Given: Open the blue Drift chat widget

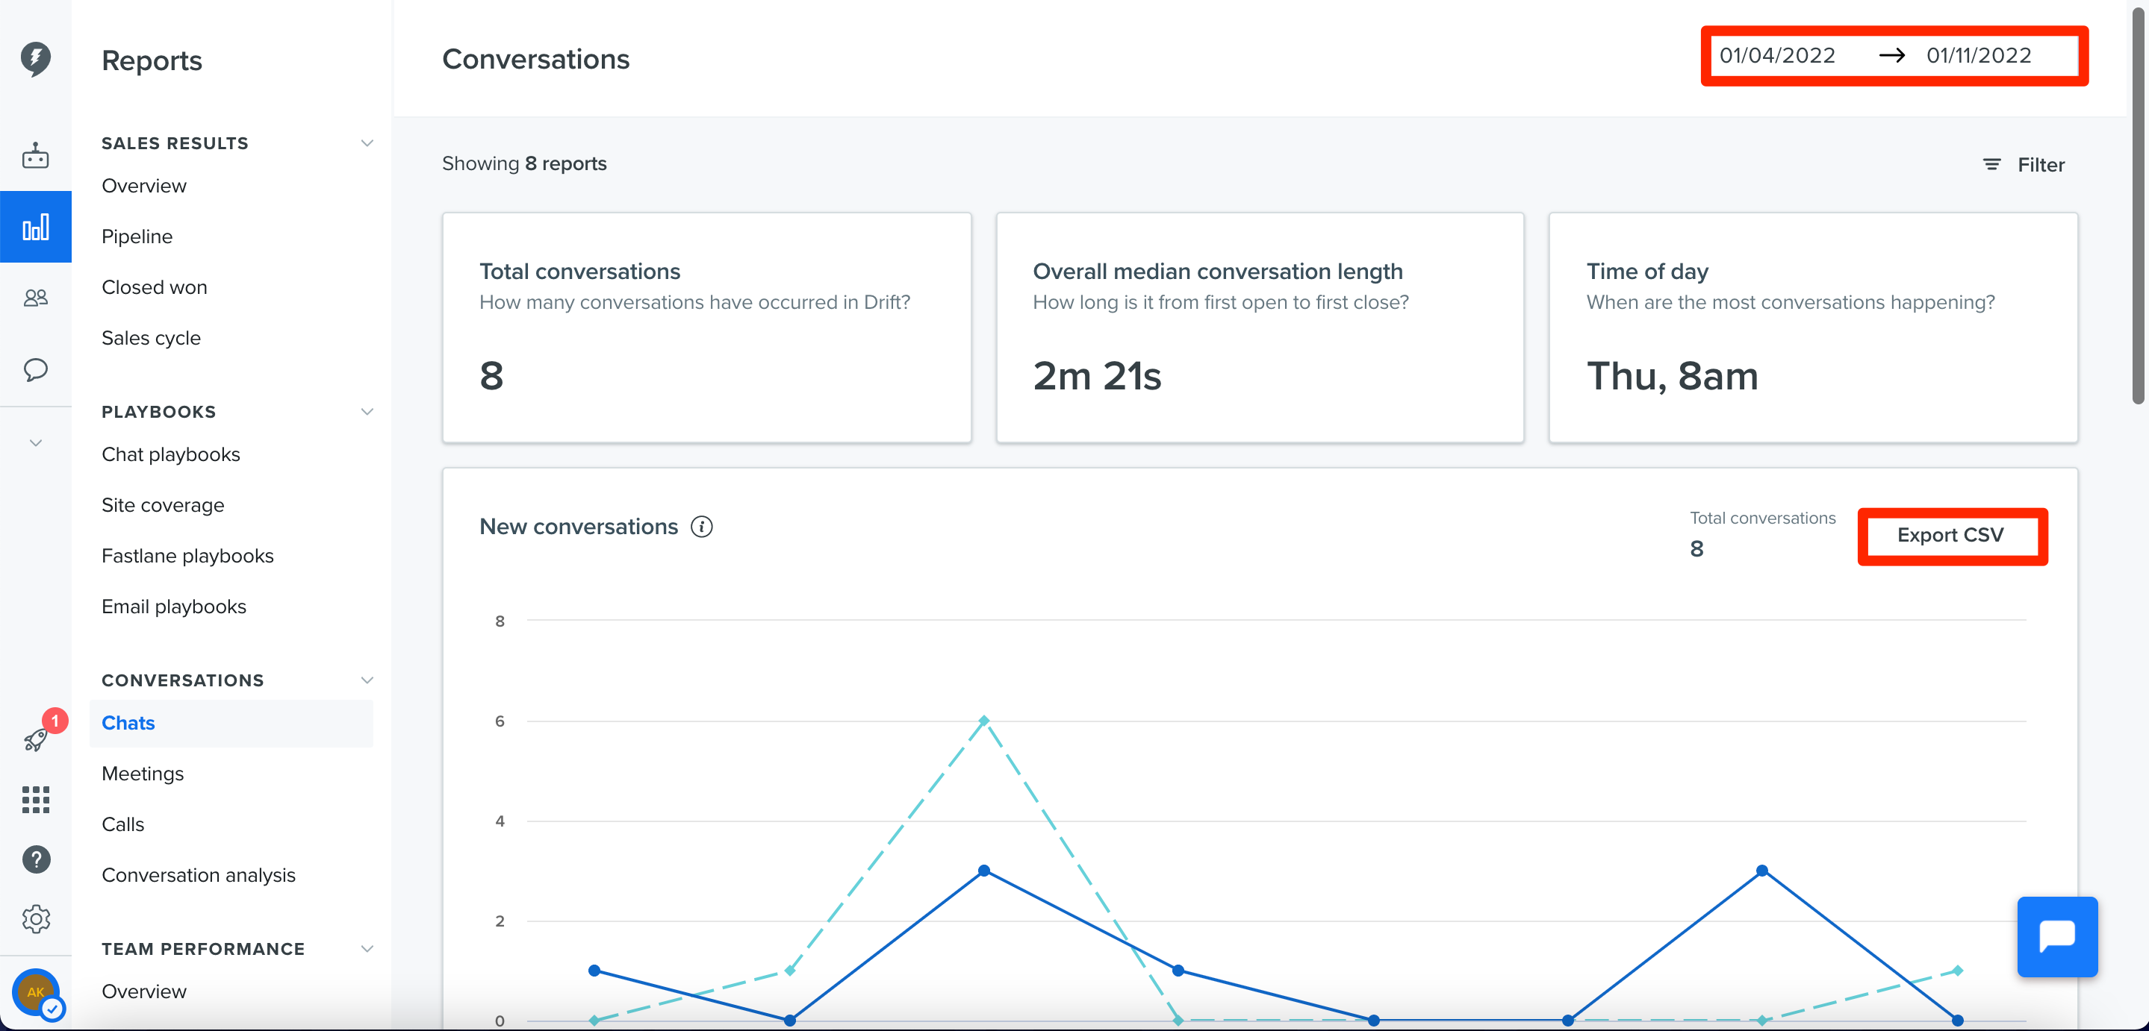Looking at the screenshot, I should 2057,936.
